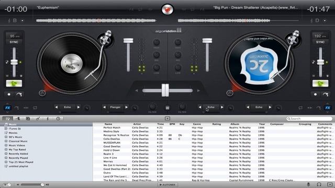Open the history clock tab icon
The width and height of the screenshot is (335, 188).
(58, 119)
